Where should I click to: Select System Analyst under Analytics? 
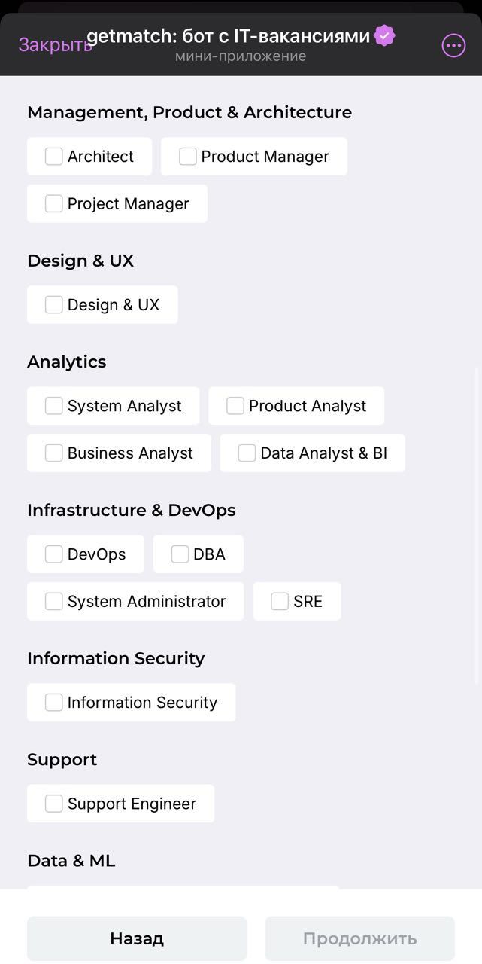pyautogui.click(x=53, y=405)
